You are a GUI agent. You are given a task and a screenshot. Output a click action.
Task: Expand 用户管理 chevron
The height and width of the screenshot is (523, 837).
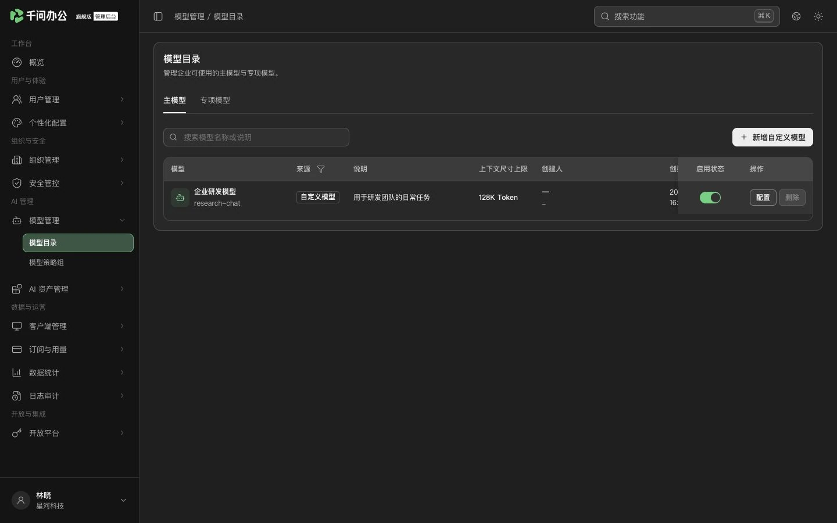click(122, 99)
